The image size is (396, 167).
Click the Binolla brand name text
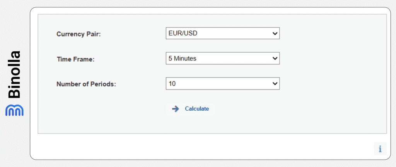14,74
